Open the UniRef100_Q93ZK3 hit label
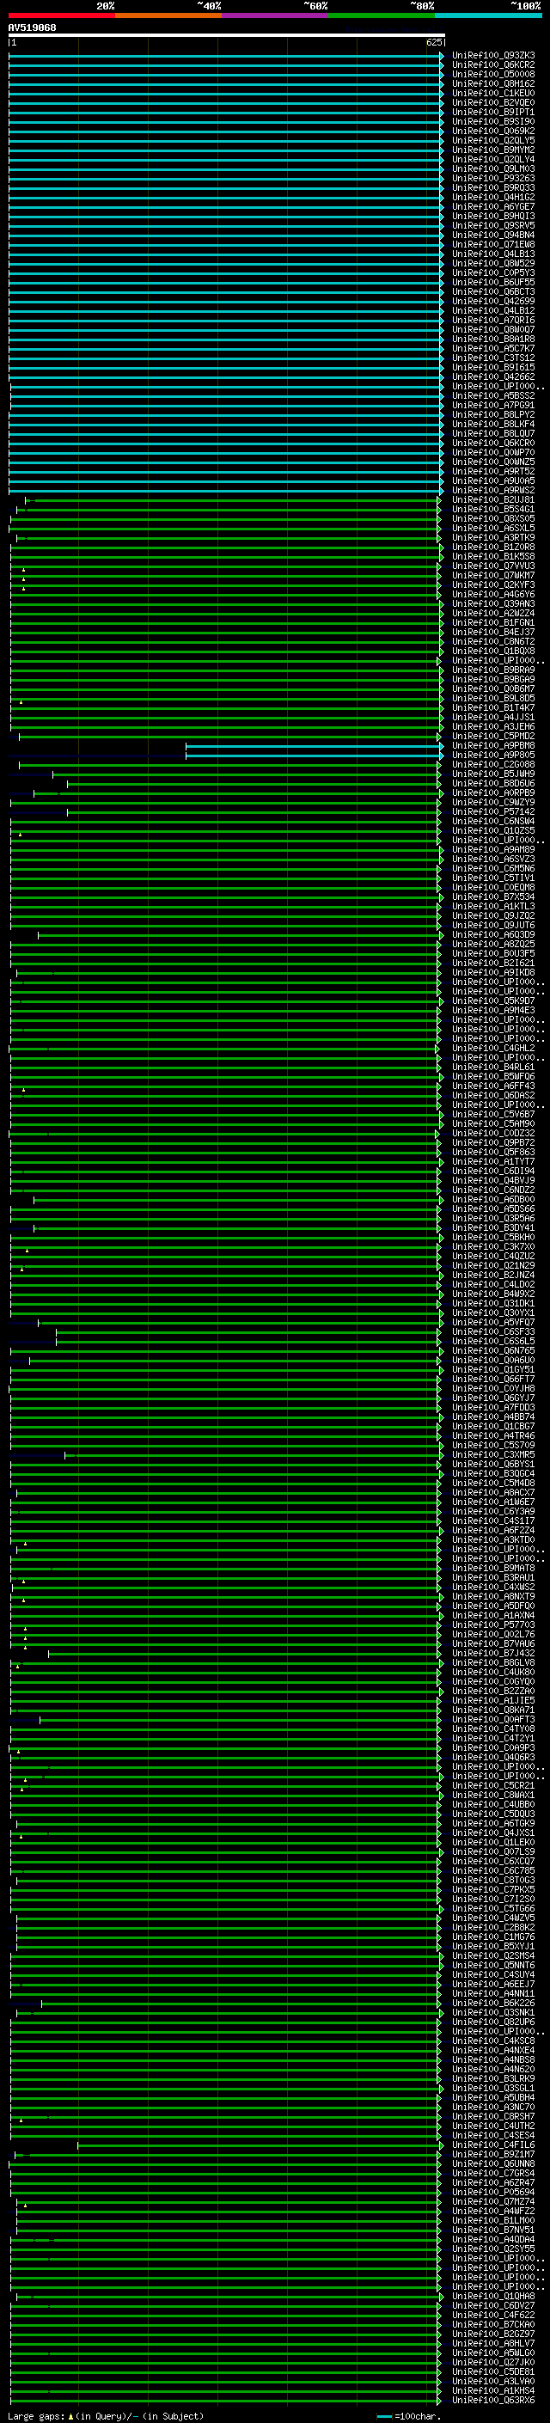This screenshot has width=550, height=2423. pyautogui.click(x=493, y=56)
